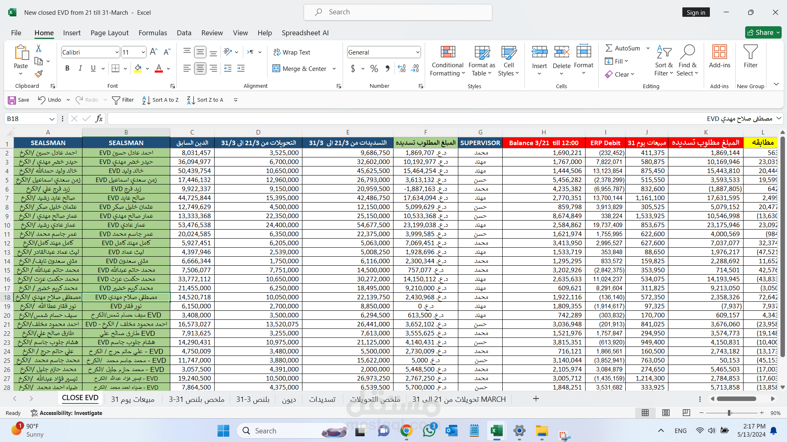Switch to Page Layout view icon
The width and height of the screenshot is (787, 442).
(x=666, y=412)
